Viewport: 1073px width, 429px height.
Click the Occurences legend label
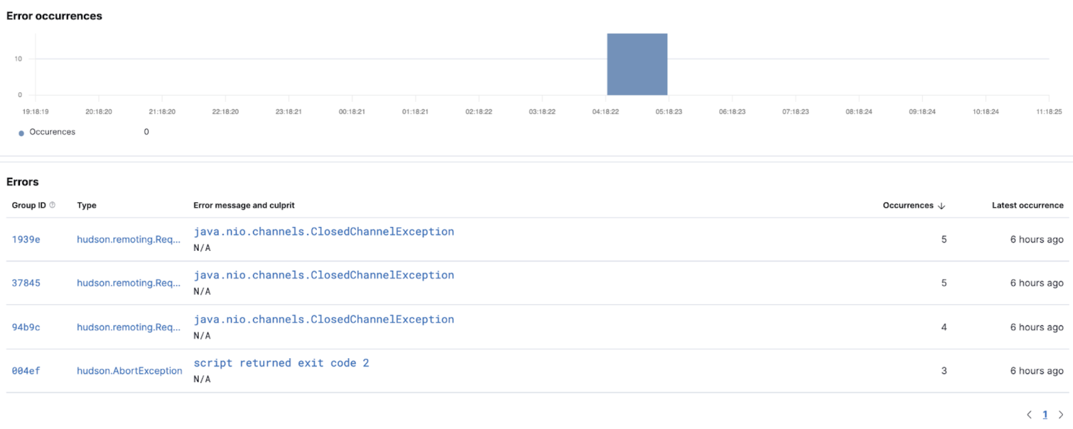[x=52, y=132]
